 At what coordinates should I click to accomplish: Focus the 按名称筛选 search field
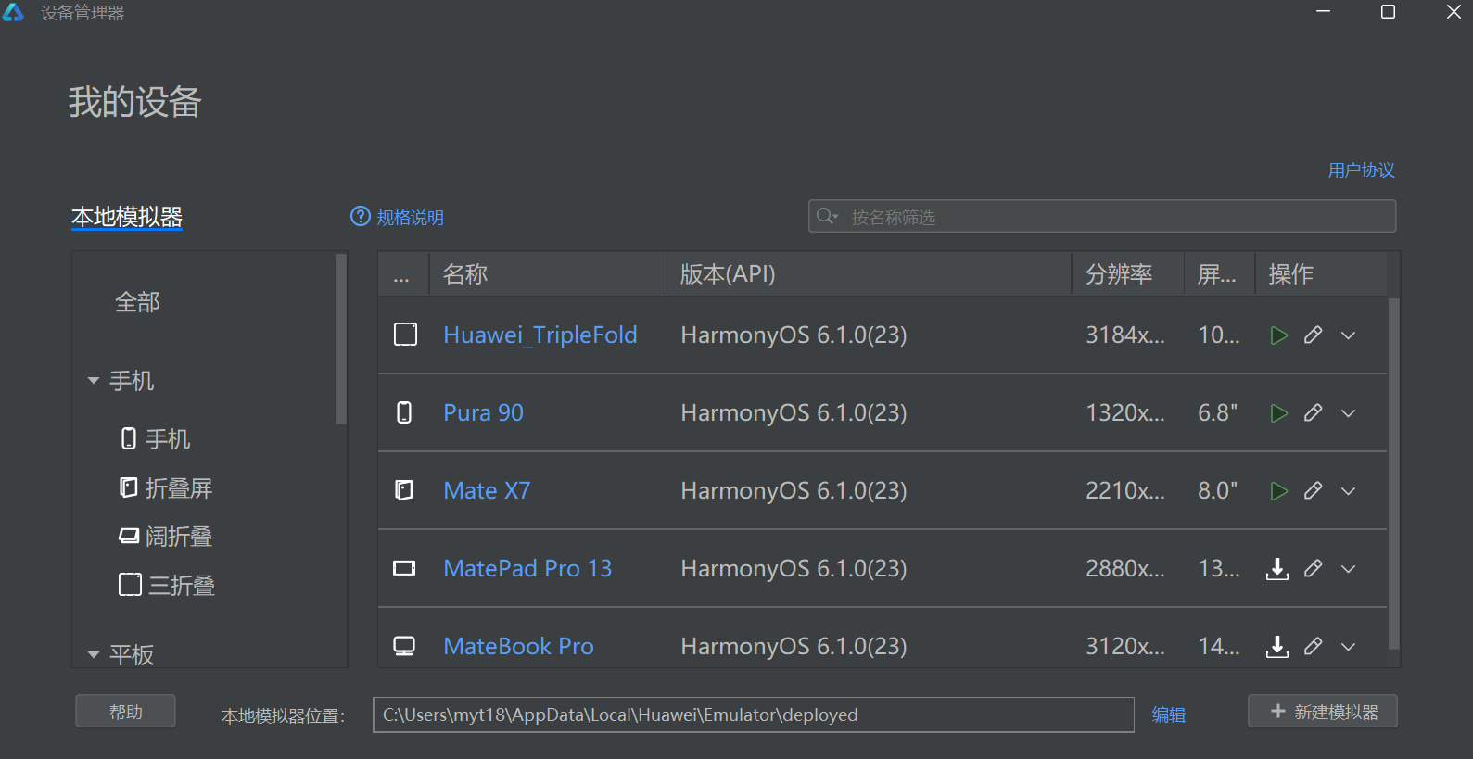point(1102,217)
